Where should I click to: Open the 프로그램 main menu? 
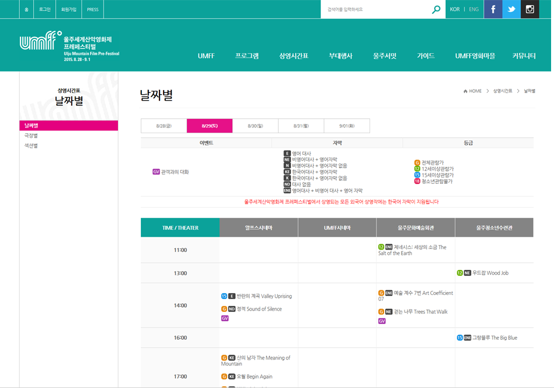tap(247, 56)
